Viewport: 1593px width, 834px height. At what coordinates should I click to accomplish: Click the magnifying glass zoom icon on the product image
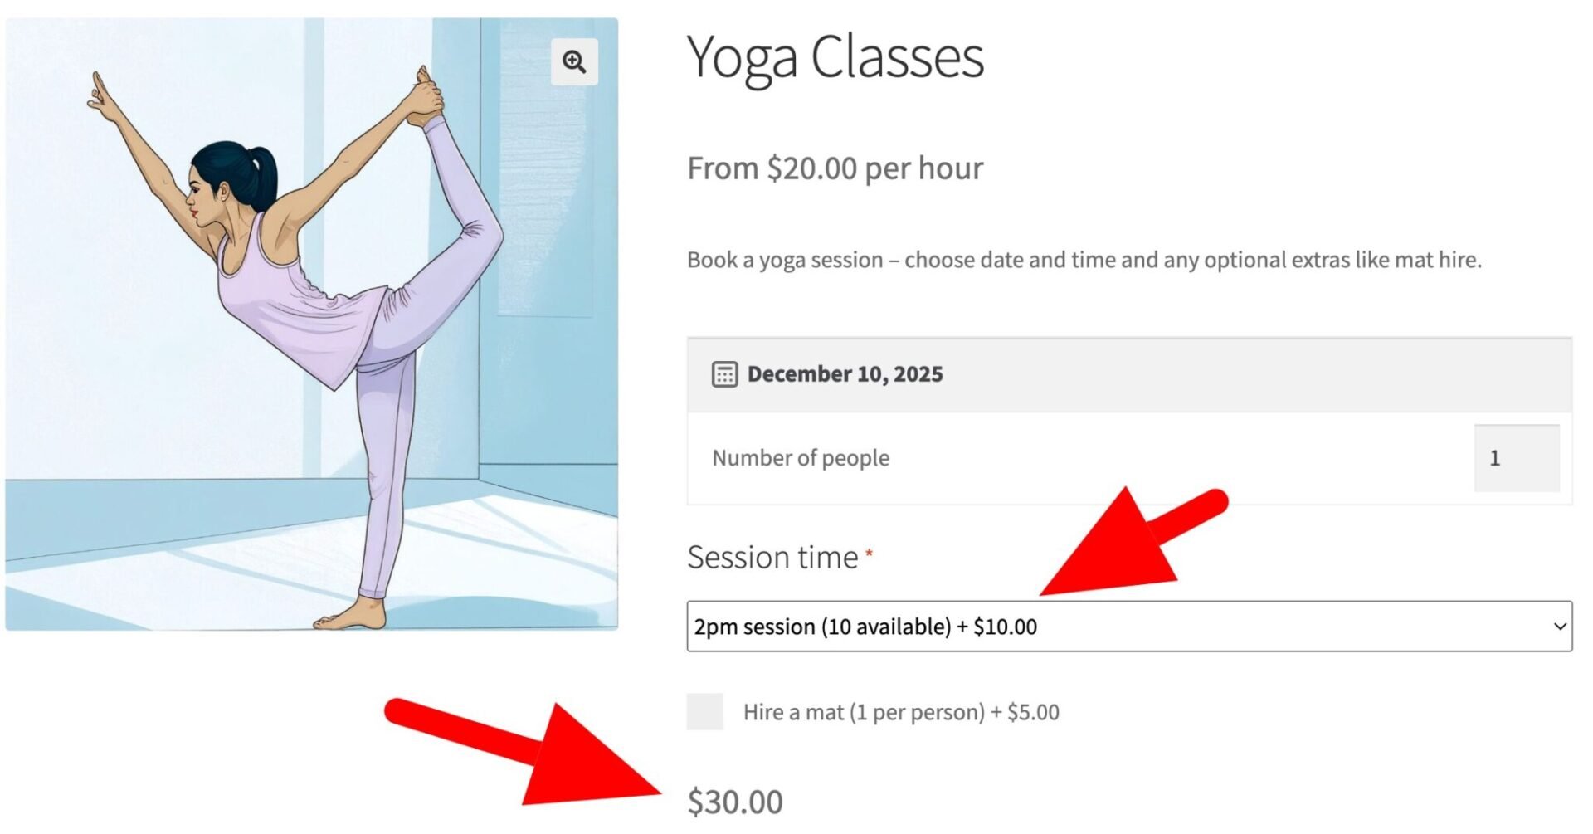pyautogui.click(x=574, y=61)
